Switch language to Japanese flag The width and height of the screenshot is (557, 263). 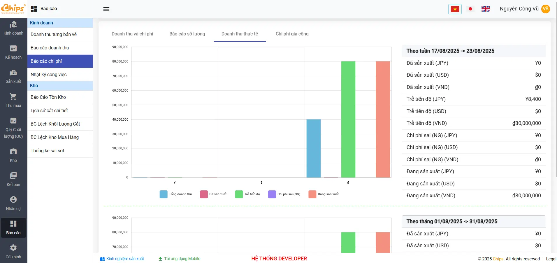click(470, 9)
